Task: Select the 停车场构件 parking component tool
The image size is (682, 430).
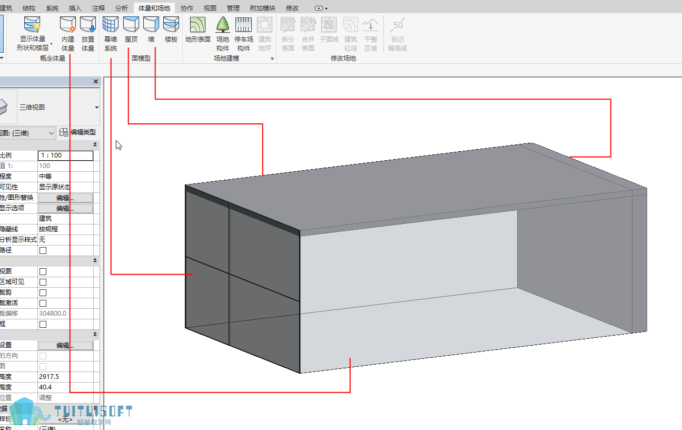Action: click(243, 34)
